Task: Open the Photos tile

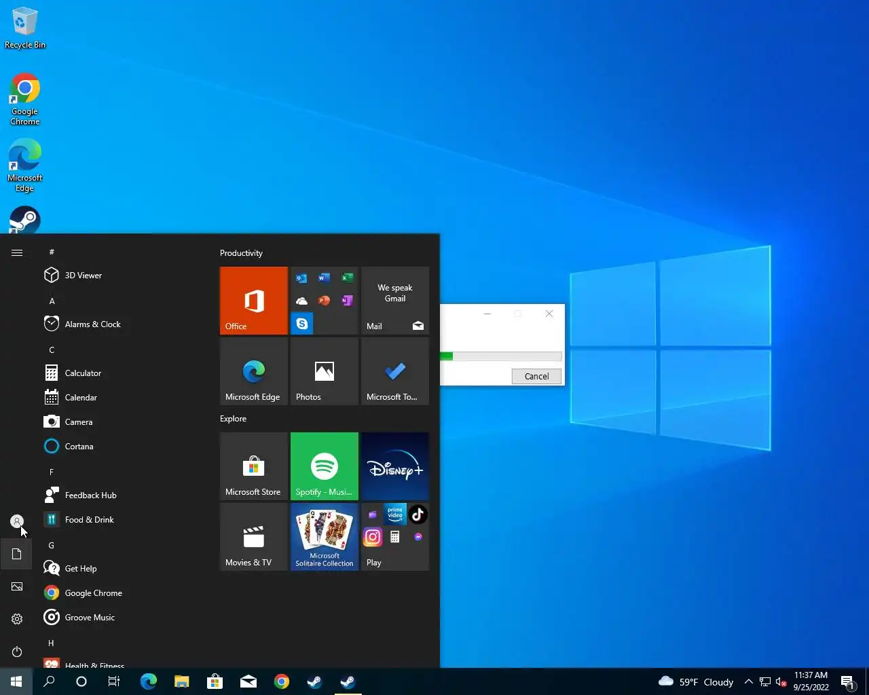Action: tap(325, 371)
